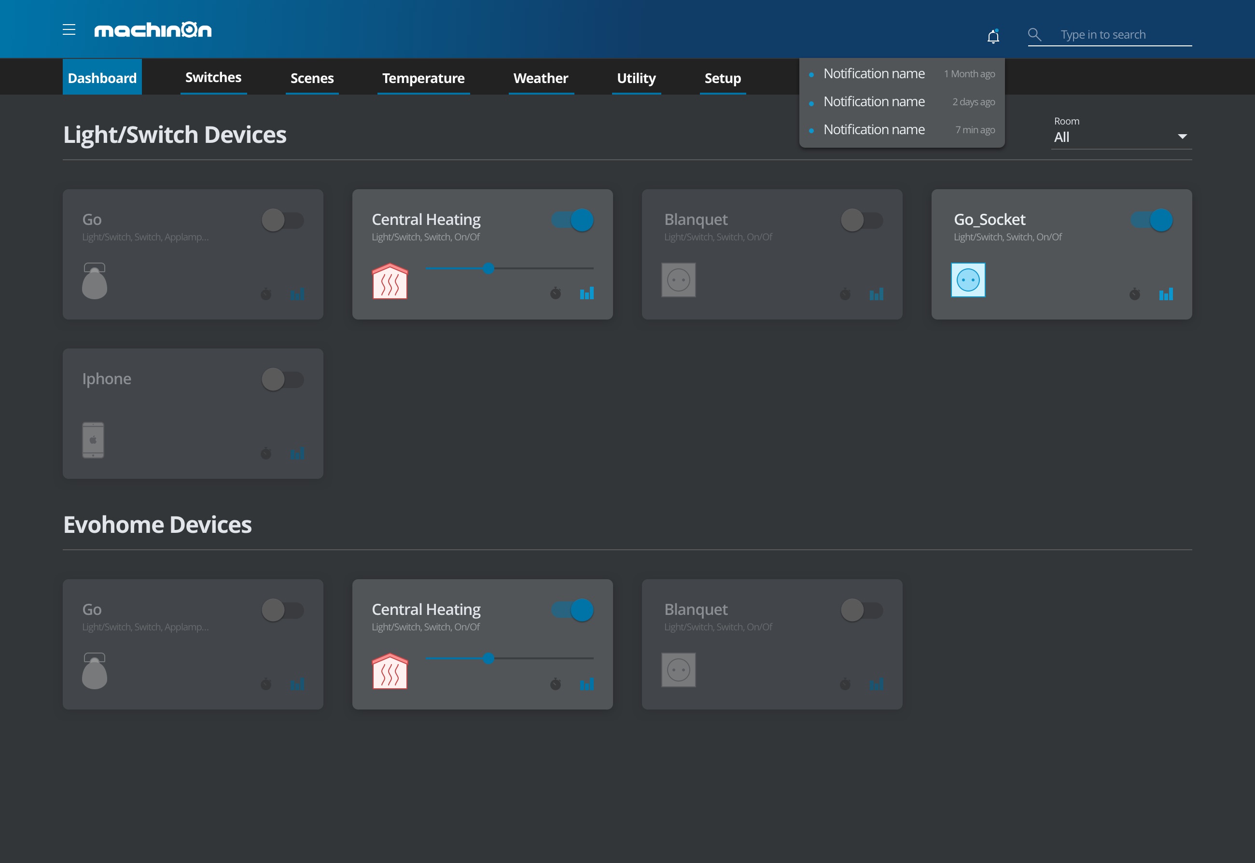
Task: Open timer for Go in Evohome Devices
Action: [x=266, y=684]
